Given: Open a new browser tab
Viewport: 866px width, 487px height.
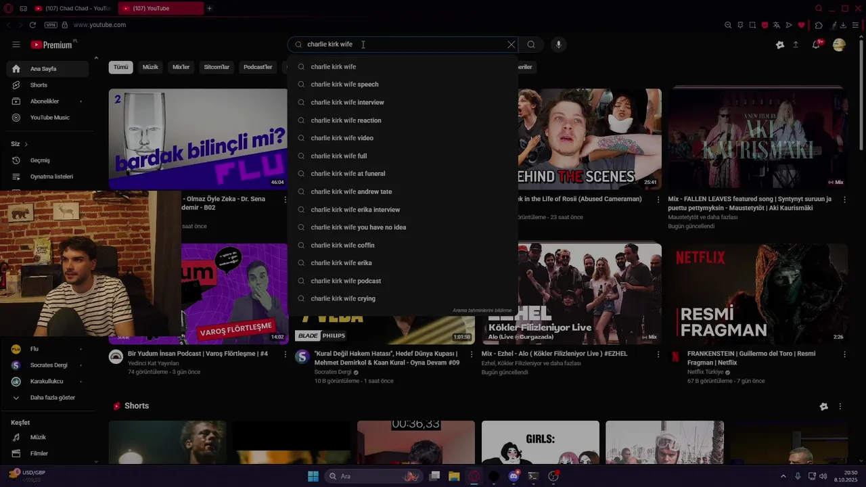Looking at the screenshot, I should [210, 8].
